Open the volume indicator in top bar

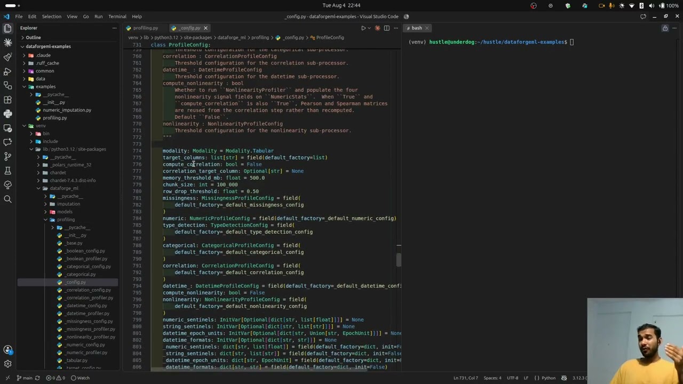pyautogui.click(x=651, y=5)
